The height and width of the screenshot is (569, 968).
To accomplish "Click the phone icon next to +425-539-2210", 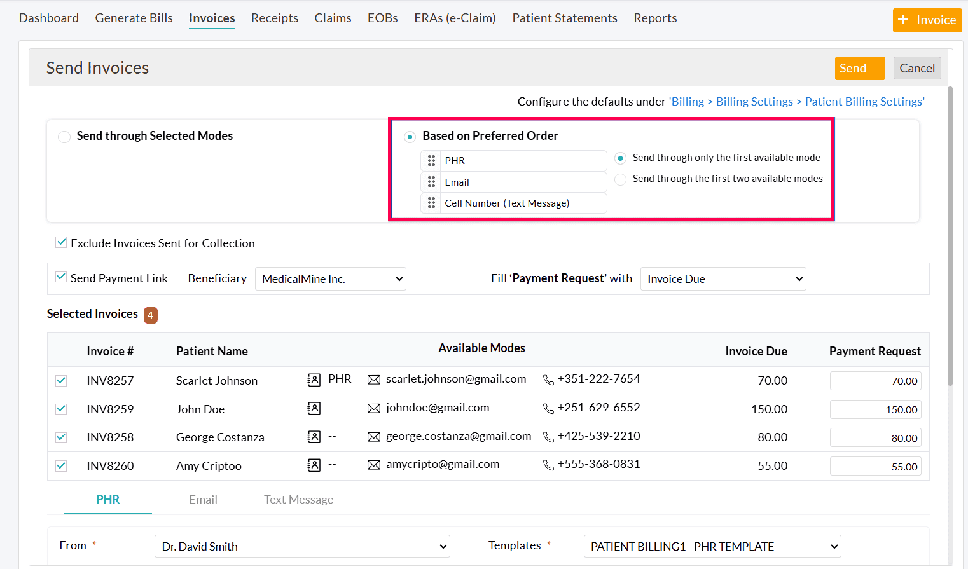I will point(549,437).
